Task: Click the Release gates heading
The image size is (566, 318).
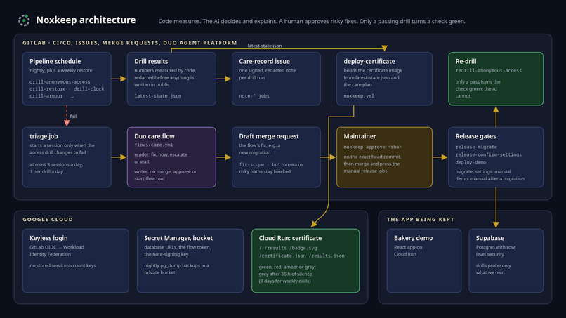Action: coord(475,136)
